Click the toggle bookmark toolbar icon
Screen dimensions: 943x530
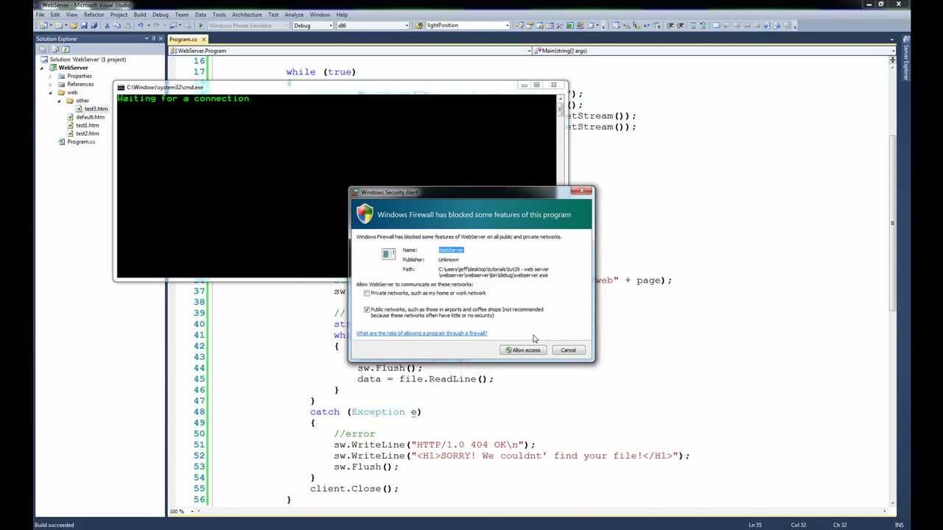tap(715, 25)
